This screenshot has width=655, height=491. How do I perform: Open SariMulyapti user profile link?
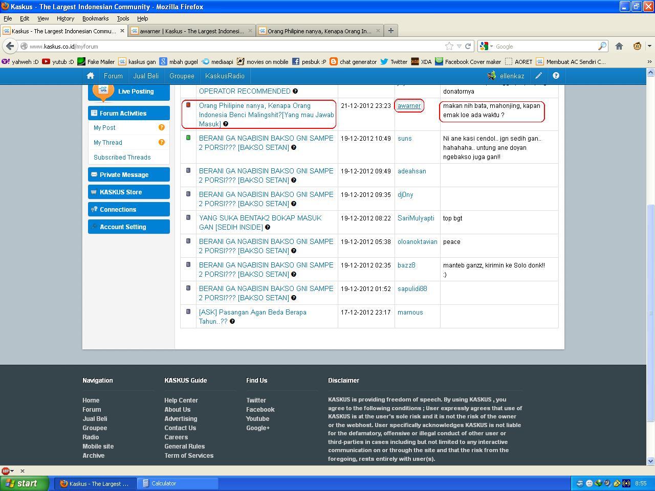tap(416, 218)
